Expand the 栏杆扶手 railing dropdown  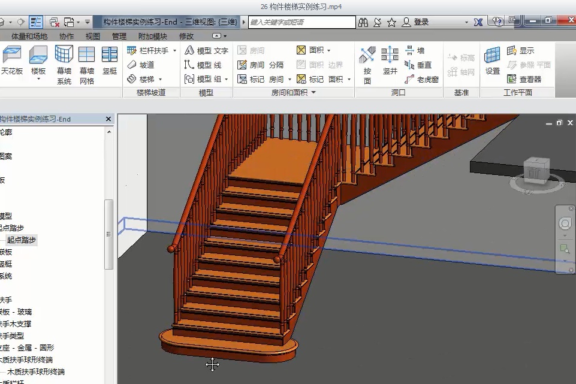(174, 51)
